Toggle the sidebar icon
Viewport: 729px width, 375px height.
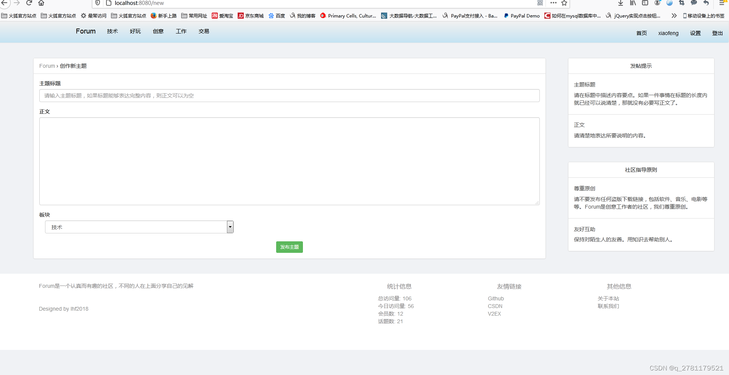pos(645,3)
